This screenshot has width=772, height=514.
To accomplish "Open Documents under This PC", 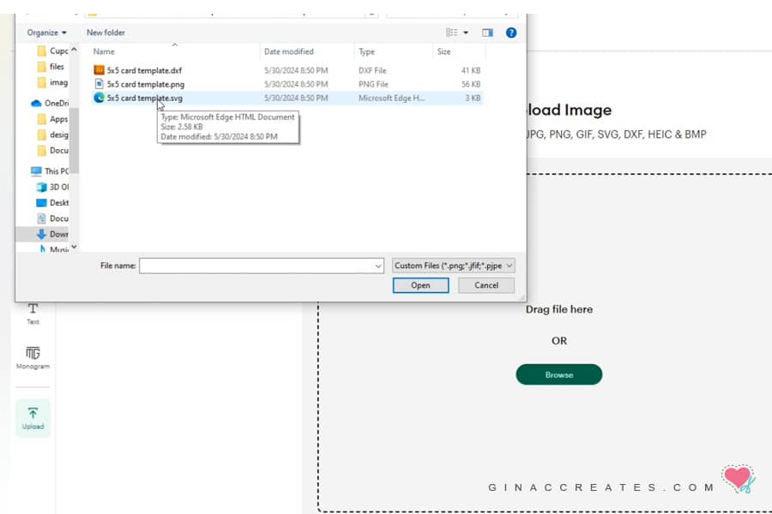I will click(52, 218).
